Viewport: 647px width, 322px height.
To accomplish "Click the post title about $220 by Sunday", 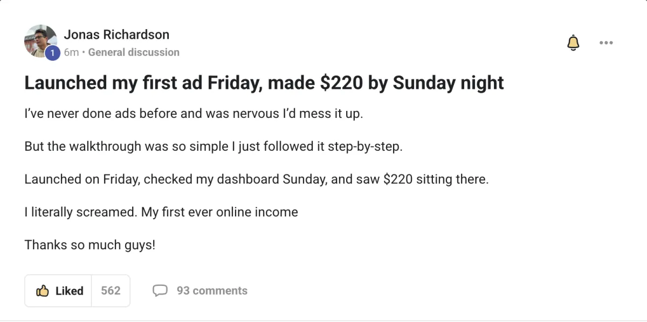I will pyautogui.click(x=264, y=83).
